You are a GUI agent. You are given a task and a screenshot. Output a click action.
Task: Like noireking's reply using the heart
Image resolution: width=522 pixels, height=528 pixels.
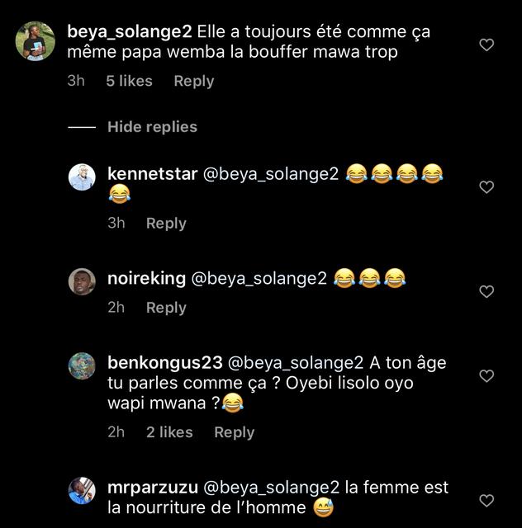pyautogui.click(x=486, y=291)
